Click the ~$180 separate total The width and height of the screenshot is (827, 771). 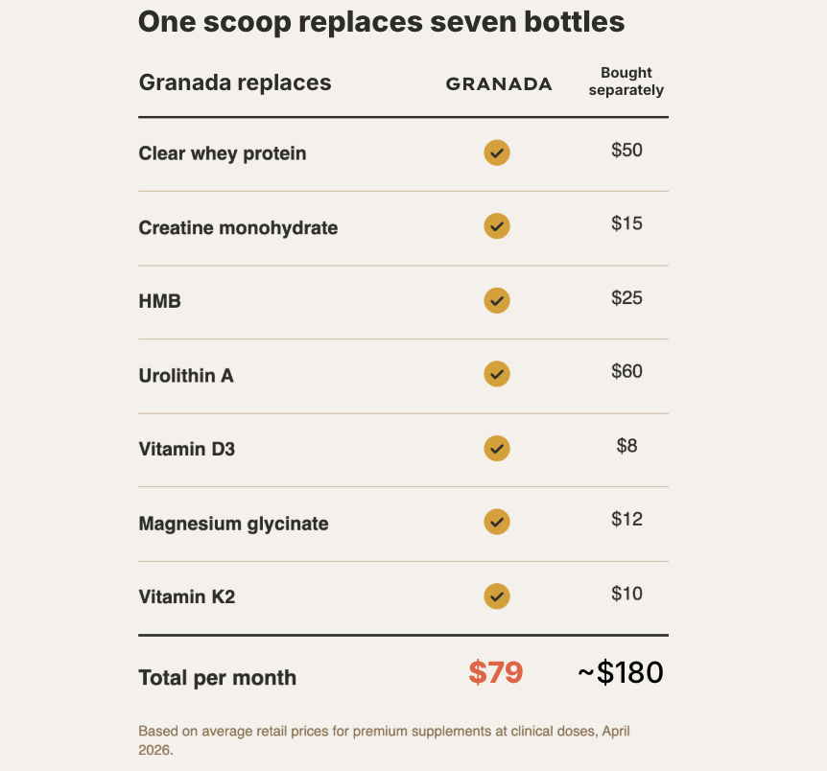[x=620, y=673]
